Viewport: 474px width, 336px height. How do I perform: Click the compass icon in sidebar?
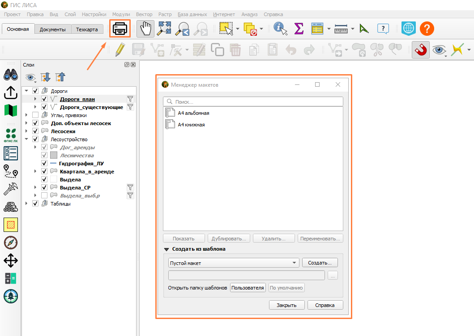click(11, 243)
